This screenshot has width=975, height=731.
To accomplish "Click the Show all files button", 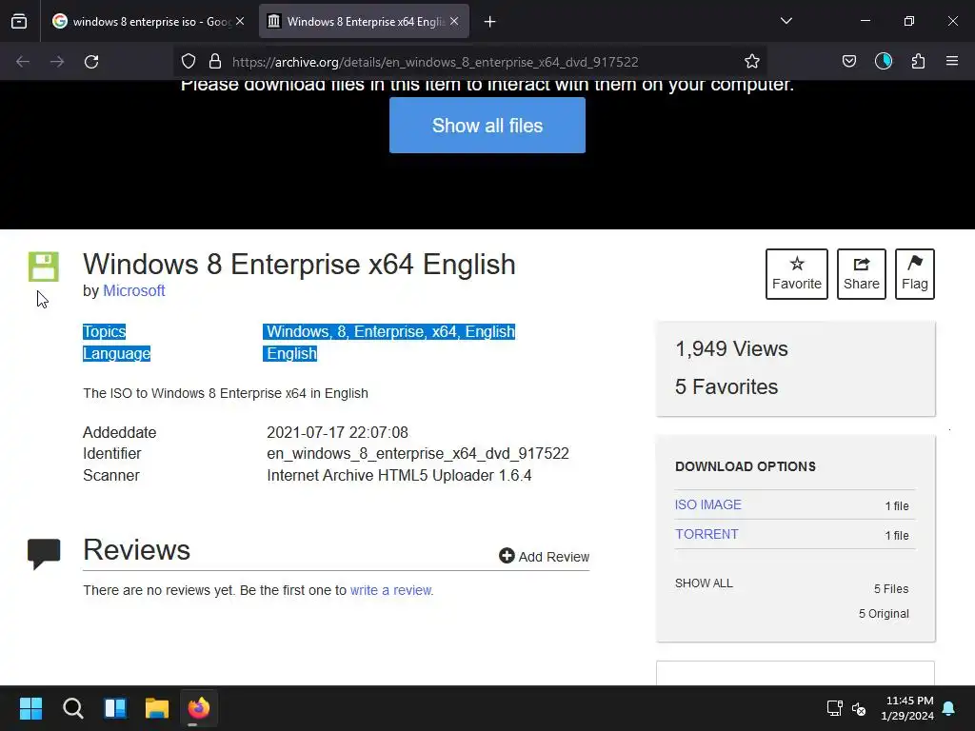I will [x=487, y=125].
